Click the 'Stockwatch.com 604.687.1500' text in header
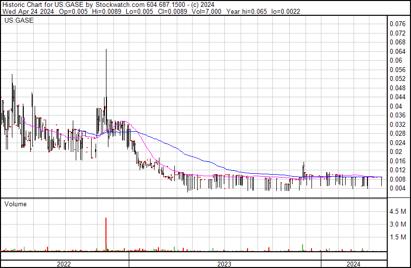This screenshot has height=268, width=411. tap(140, 5)
